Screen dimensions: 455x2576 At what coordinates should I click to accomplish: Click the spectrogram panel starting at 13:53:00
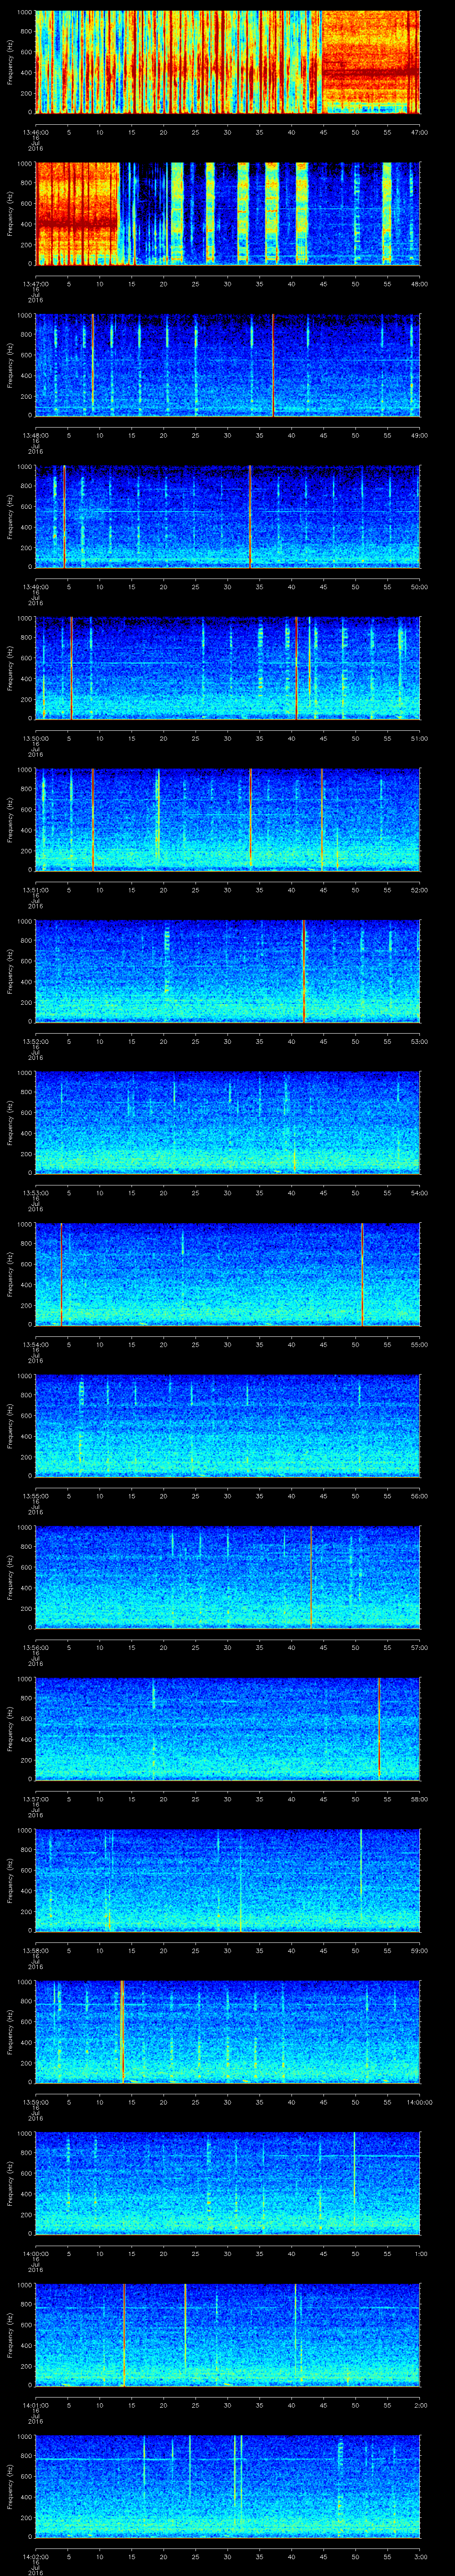coord(228,1122)
